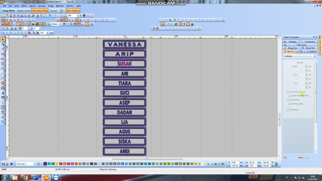Toggle the Show Graphics button

point(73,11)
